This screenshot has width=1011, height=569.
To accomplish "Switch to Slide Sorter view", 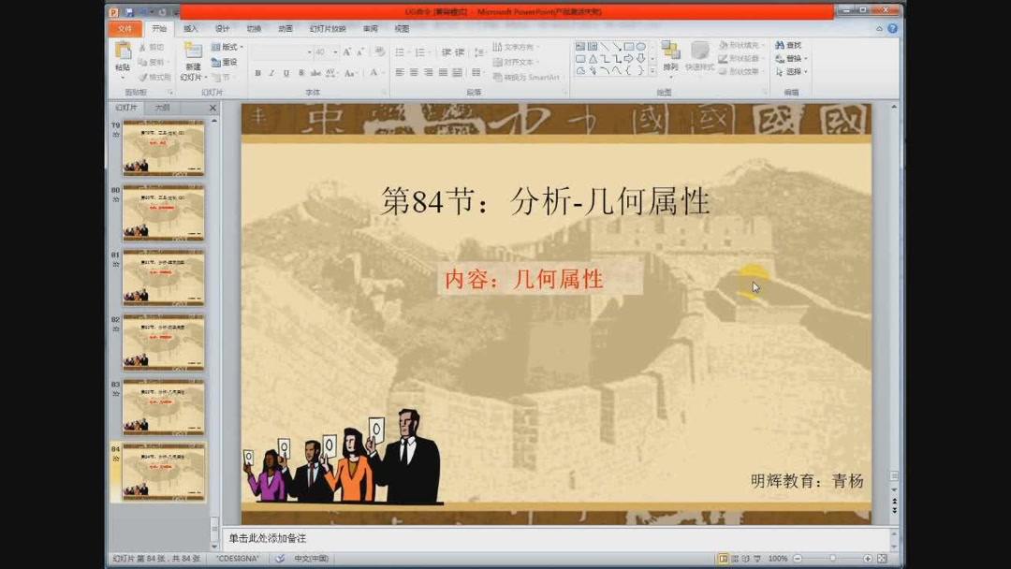I will coord(738,557).
